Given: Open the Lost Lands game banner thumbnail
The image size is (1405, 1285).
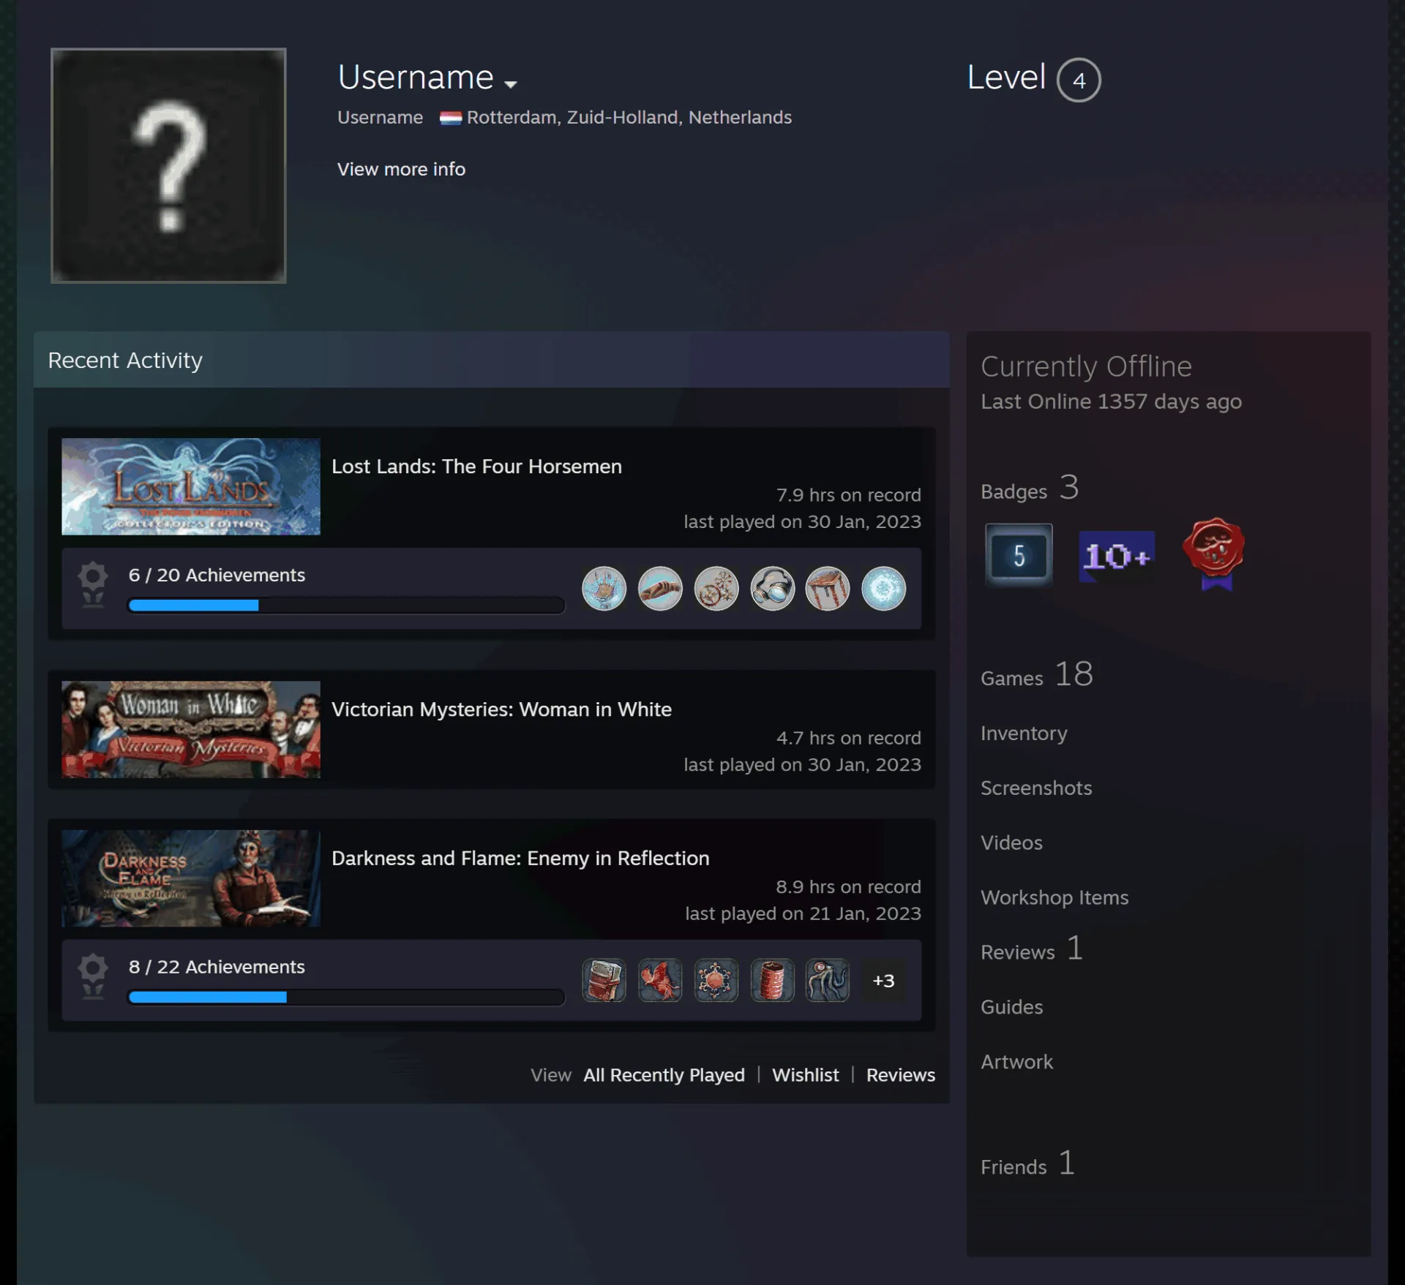Looking at the screenshot, I should point(191,486).
